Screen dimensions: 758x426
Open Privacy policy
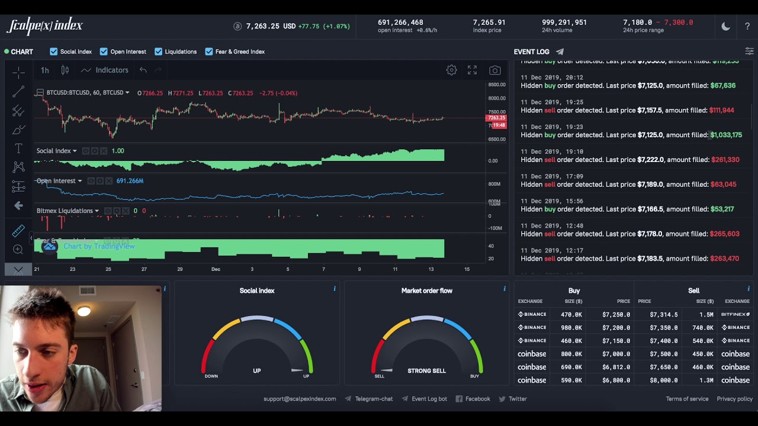click(x=735, y=399)
